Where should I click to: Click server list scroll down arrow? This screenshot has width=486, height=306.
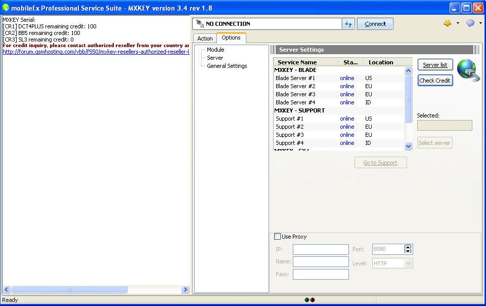(x=409, y=146)
